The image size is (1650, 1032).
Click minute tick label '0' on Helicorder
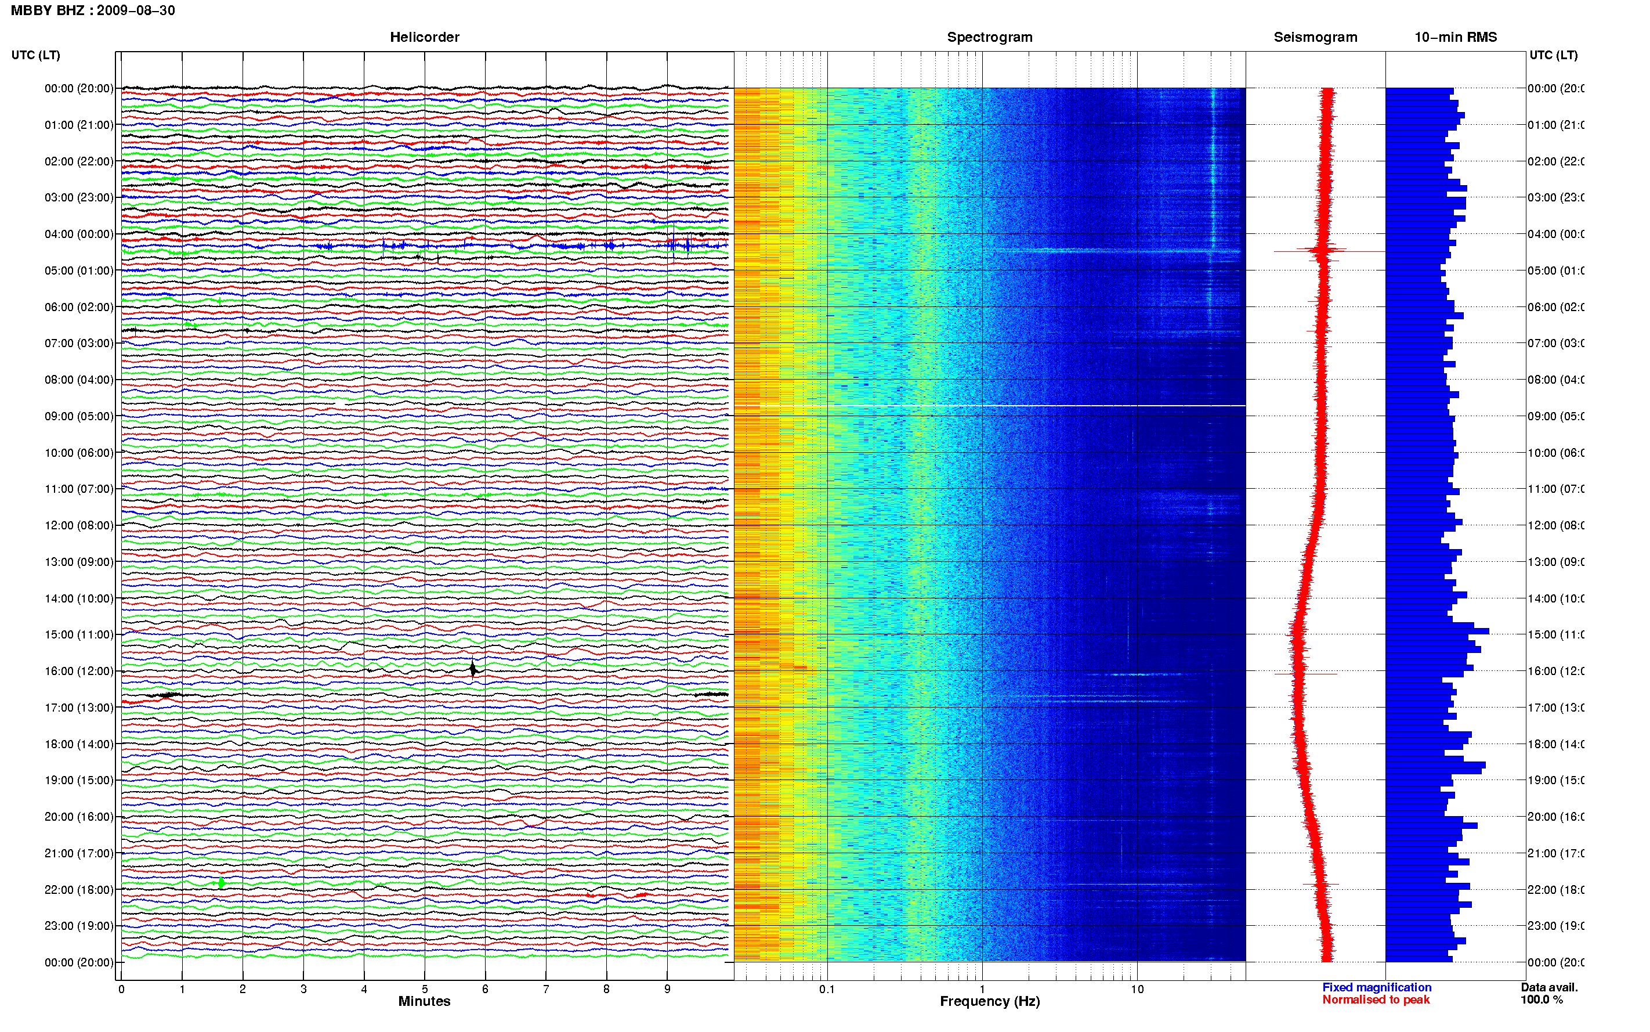121,989
